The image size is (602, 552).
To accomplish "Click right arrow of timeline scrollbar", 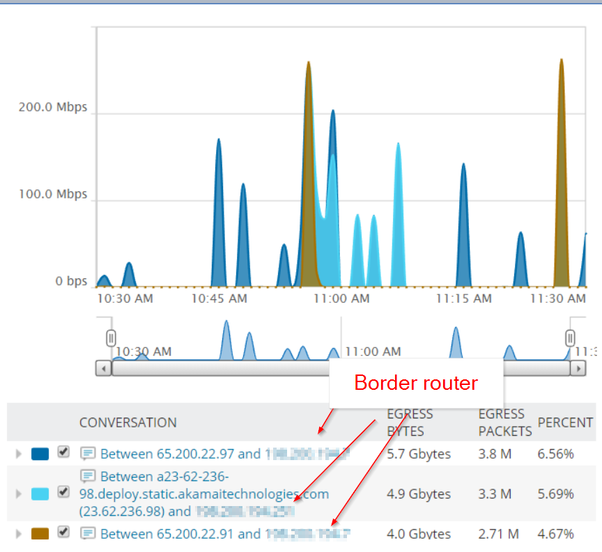I will pos(578,369).
